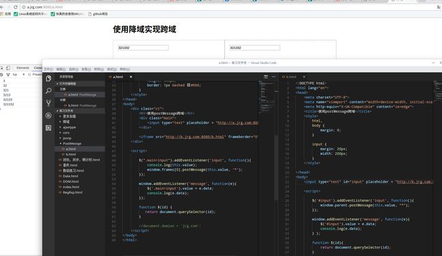Open the Source Control view
The width and height of the screenshot is (442, 256).
point(48,103)
